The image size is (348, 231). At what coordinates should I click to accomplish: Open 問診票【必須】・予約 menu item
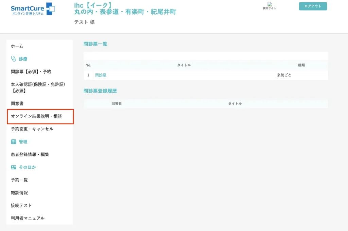tap(31, 72)
